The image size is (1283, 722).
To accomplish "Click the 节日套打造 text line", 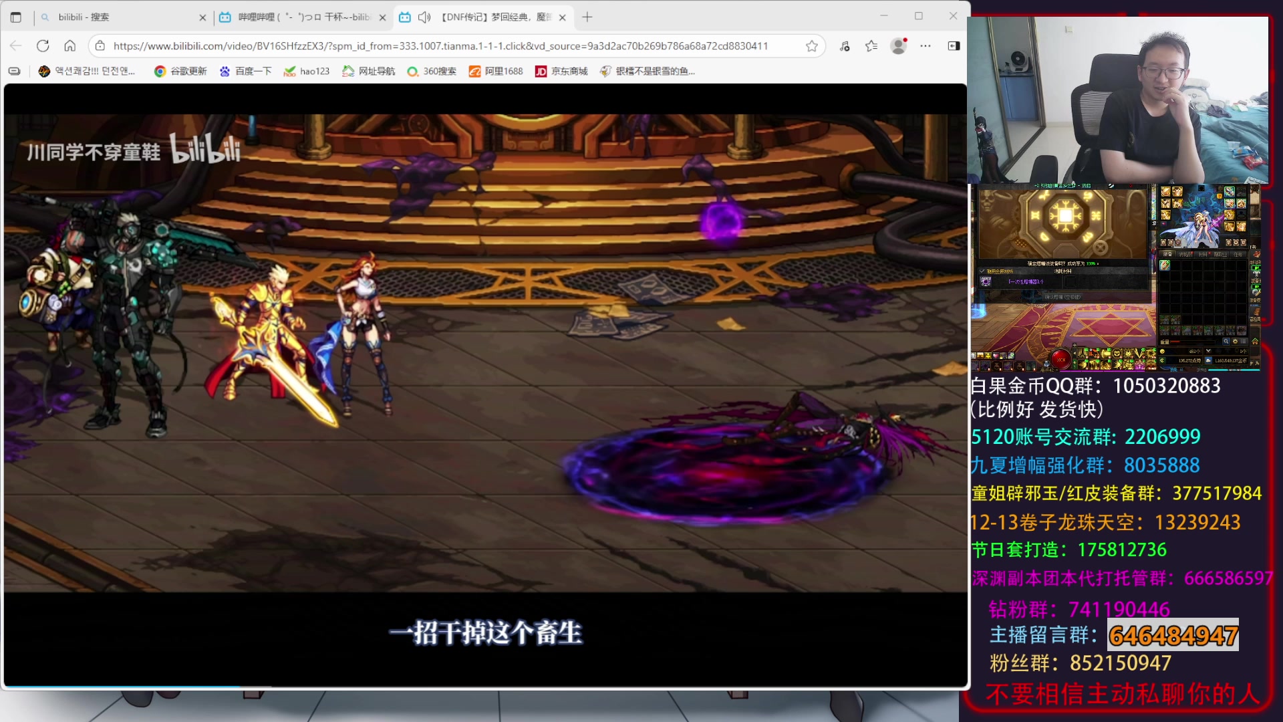I will (x=1068, y=550).
